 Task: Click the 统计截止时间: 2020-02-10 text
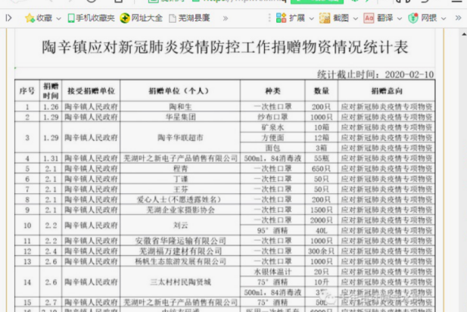[x=375, y=74]
